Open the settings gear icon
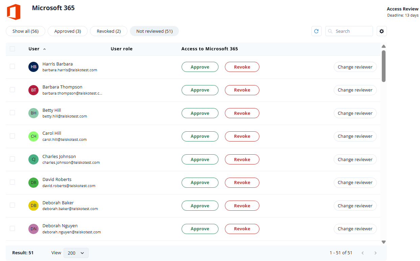This screenshot has height=261, width=420. tap(382, 31)
